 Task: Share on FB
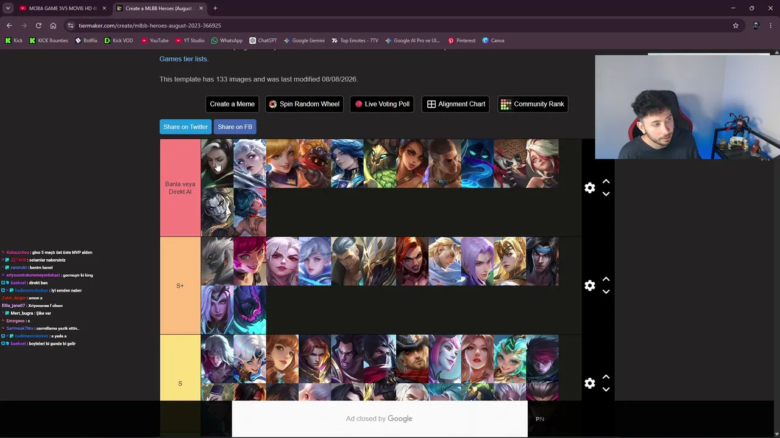pyautogui.click(x=235, y=127)
